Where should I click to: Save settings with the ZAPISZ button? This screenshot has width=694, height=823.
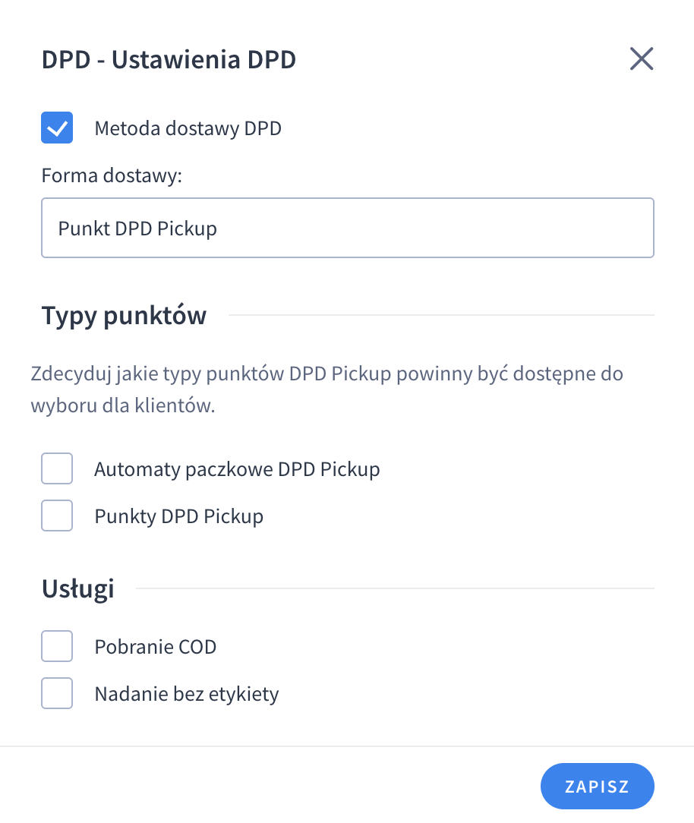(x=597, y=786)
